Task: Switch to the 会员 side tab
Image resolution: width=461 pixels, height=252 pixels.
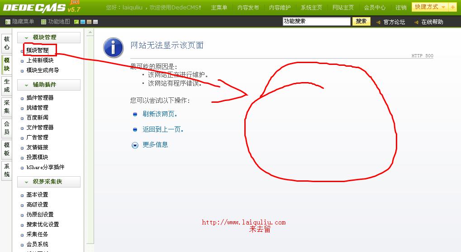Action: pyautogui.click(x=7, y=128)
